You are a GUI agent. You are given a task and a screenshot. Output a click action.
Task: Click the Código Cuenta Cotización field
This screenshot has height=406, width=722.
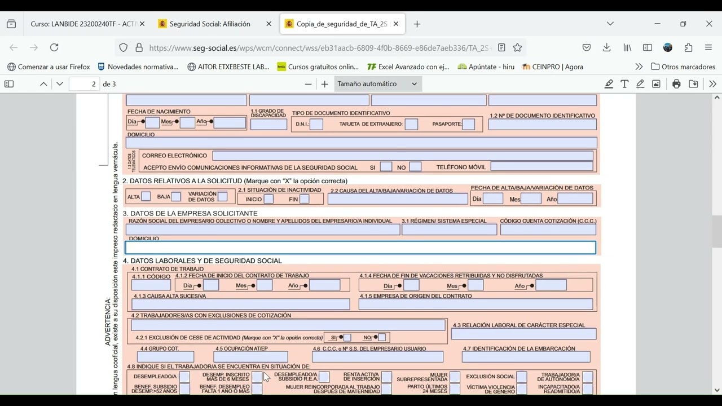tap(548, 230)
